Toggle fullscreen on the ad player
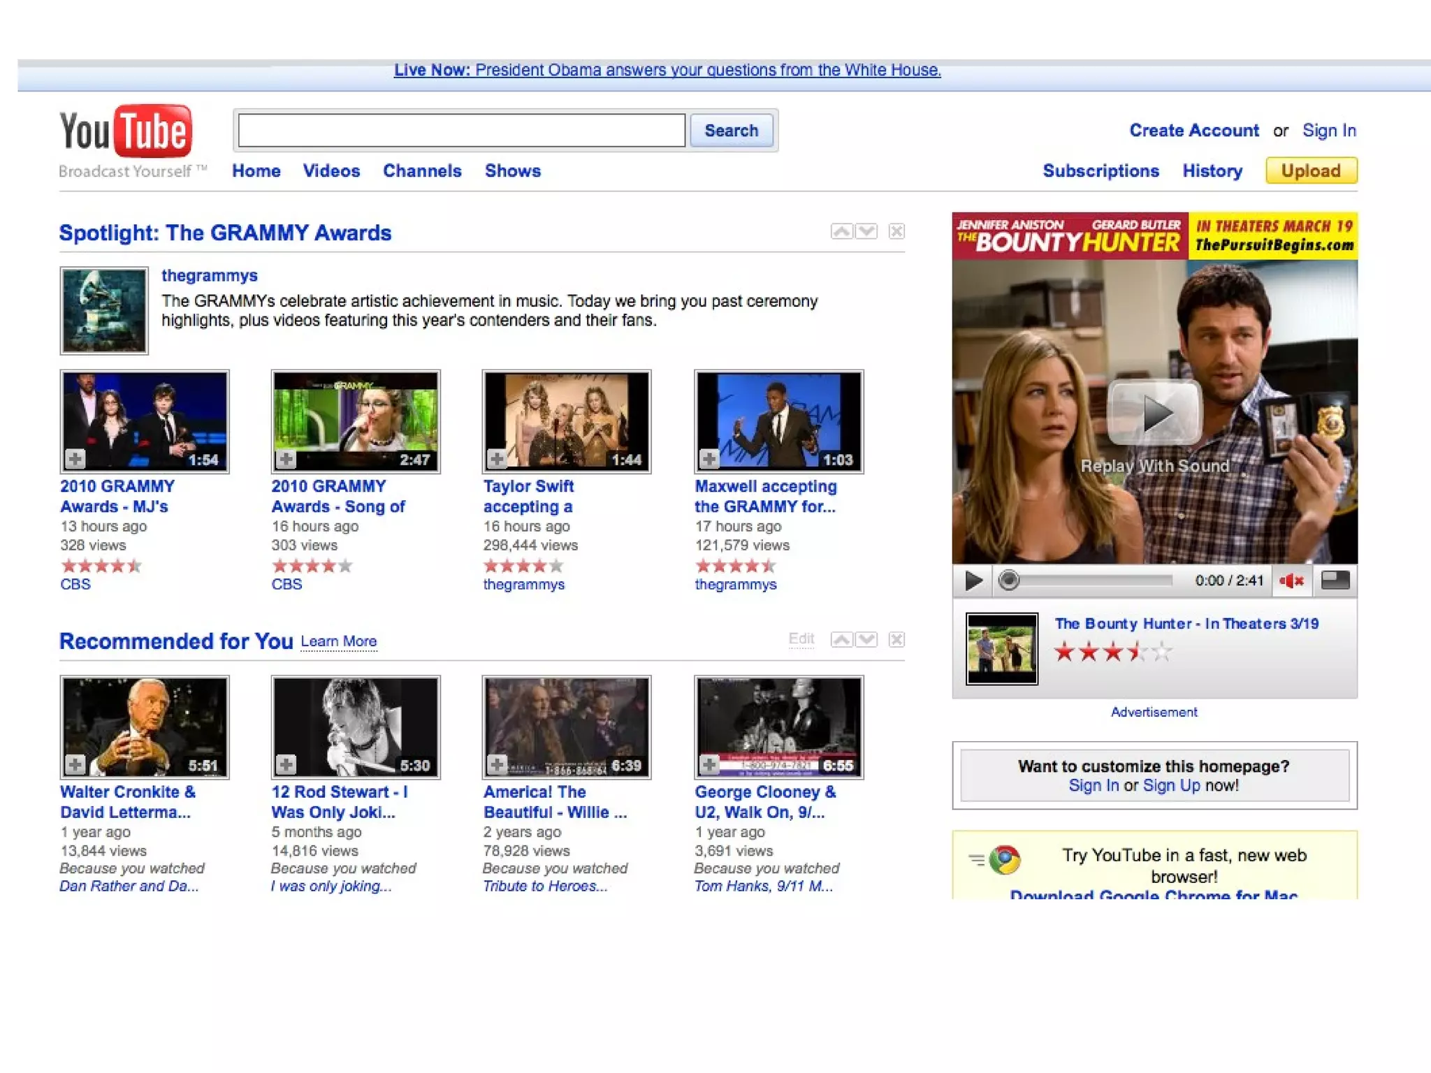Viewport: 1431px width, 1073px height. coord(1335,581)
